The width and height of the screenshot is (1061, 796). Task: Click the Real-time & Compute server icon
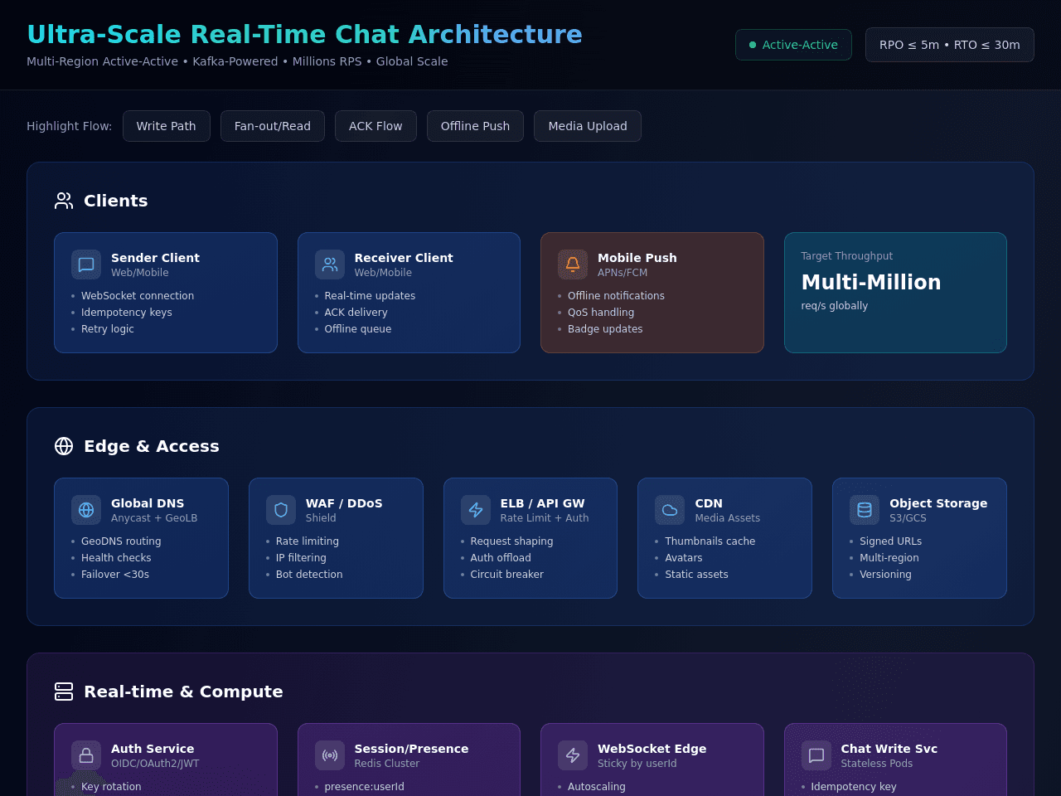(x=64, y=692)
